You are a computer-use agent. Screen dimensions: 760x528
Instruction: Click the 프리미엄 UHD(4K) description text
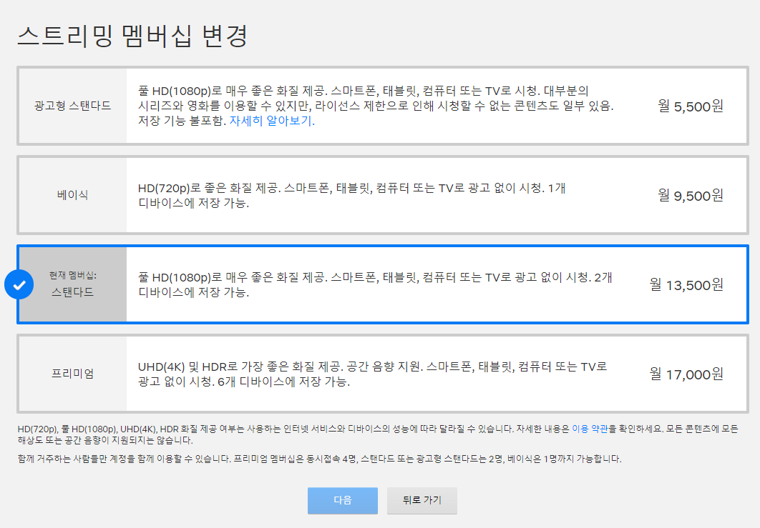point(372,374)
